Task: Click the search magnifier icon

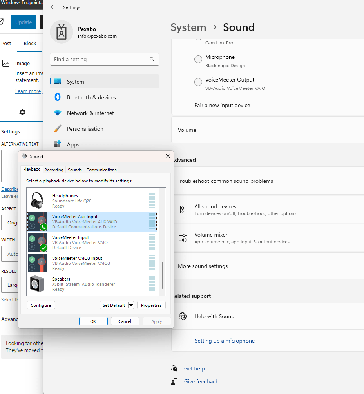Action: pos(152,59)
